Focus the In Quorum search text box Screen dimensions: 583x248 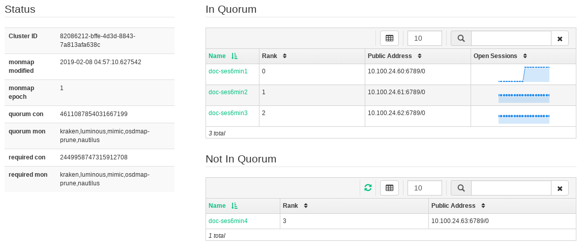point(511,38)
